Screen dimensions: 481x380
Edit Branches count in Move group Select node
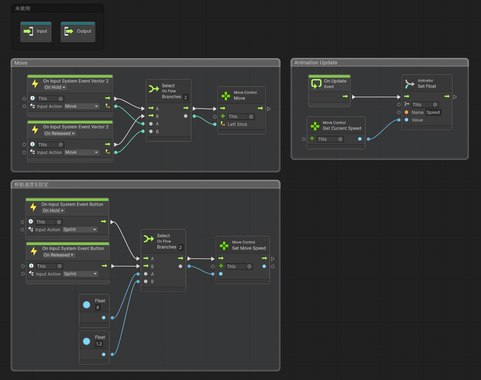186,97
